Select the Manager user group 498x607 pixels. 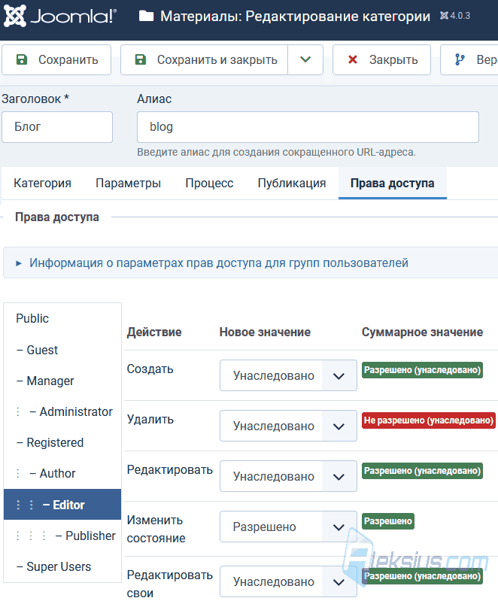[x=62, y=381]
